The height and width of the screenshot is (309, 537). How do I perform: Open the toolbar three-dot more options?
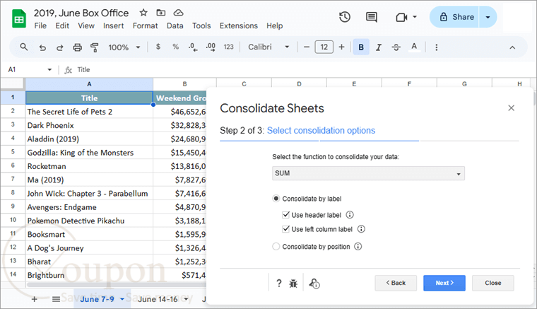tap(437, 47)
